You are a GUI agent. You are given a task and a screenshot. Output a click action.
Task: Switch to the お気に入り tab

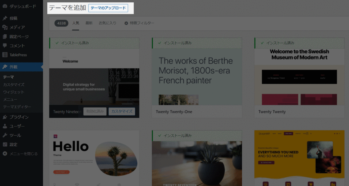click(x=107, y=23)
